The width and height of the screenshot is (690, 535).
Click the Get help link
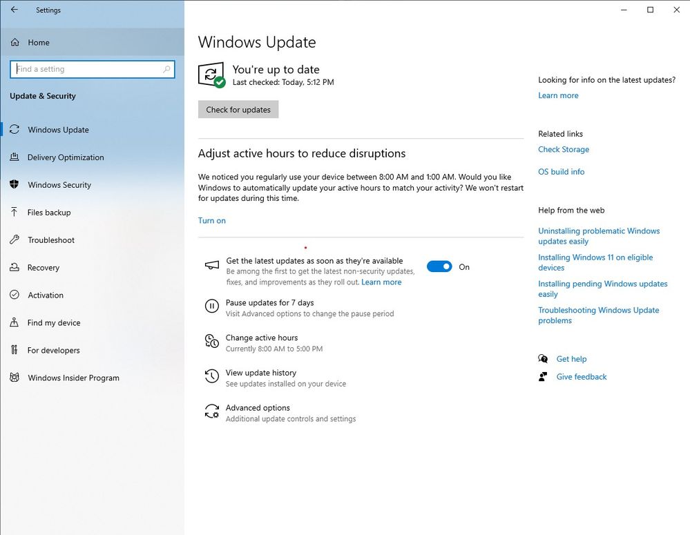[571, 358]
